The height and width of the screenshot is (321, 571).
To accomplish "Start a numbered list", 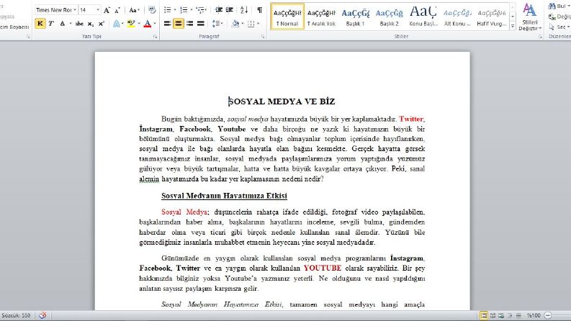I will coord(184,10).
